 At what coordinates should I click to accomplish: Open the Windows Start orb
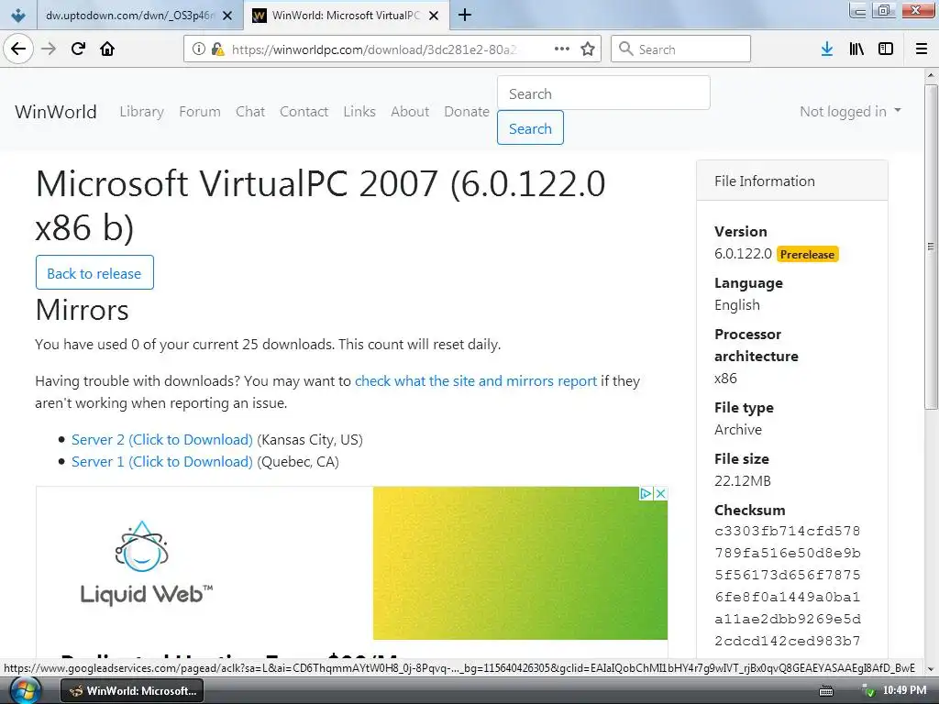tap(25, 691)
